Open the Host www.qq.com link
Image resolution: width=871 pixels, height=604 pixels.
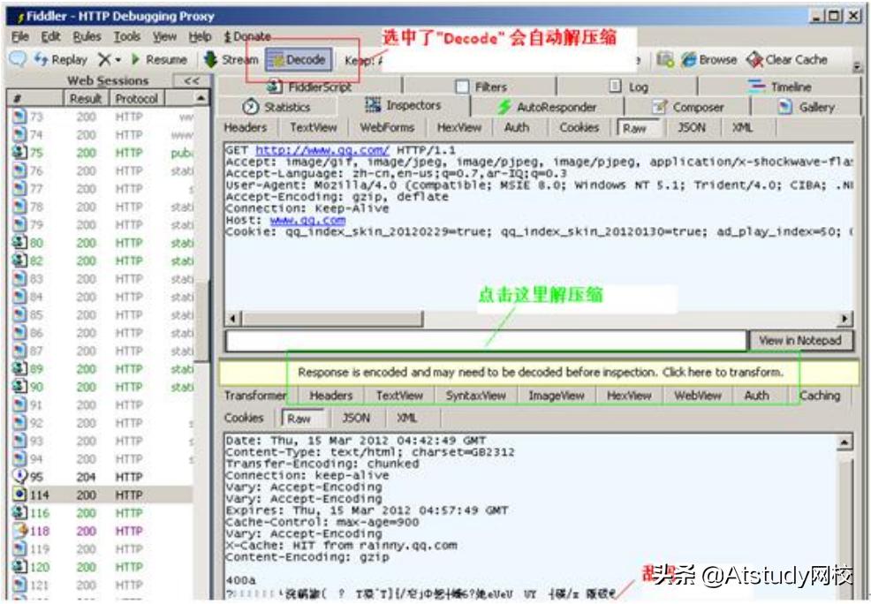point(307,220)
